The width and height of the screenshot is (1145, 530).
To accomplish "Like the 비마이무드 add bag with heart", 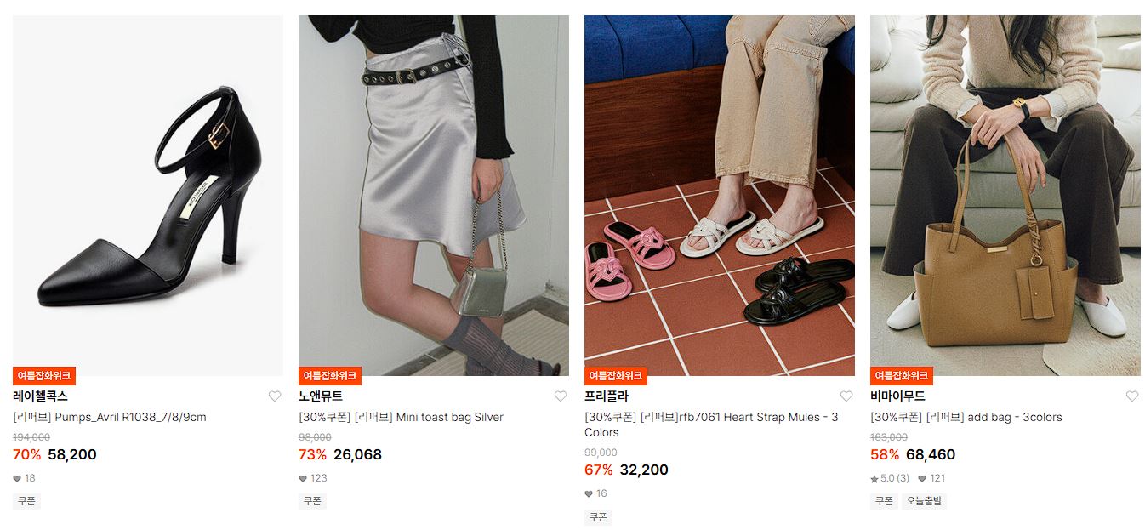I will (1132, 396).
